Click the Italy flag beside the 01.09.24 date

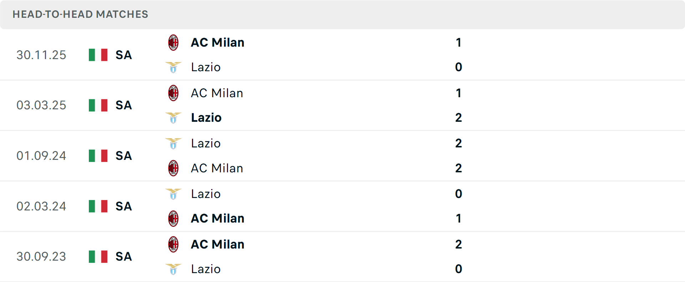click(x=98, y=156)
